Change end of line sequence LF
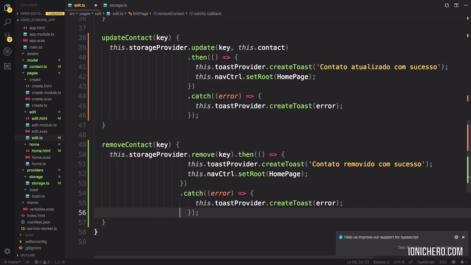This screenshot has height=265, width=471. coord(411,262)
